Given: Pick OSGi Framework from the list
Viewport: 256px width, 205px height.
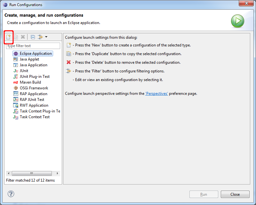Looking at the screenshot, I should tap(34, 88).
